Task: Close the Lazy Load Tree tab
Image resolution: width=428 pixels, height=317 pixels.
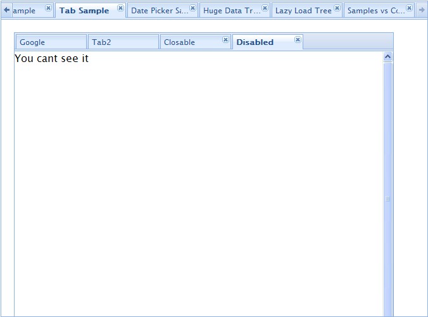Action: [x=337, y=8]
